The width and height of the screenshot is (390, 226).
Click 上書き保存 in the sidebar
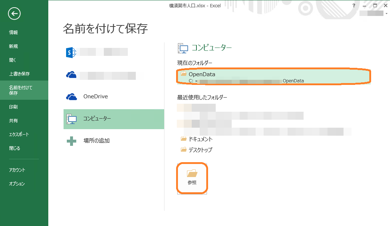[x=19, y=74]
